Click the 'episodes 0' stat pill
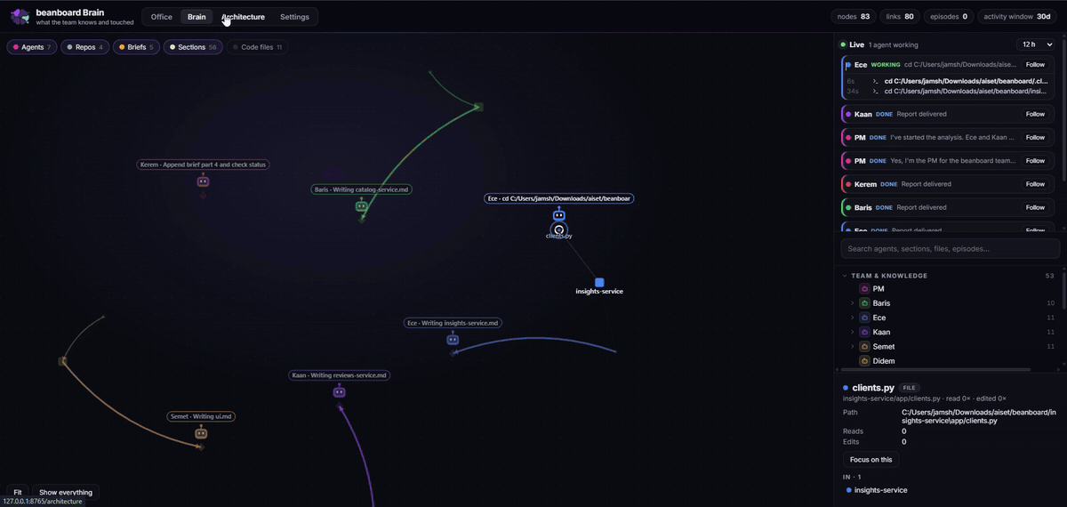Image resolution: width=1067 pixels, height=507 pixels. coord(949,16)
